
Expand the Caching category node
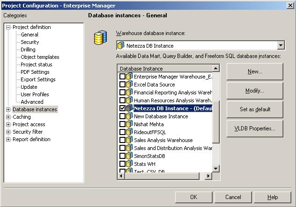coord(8,117)
